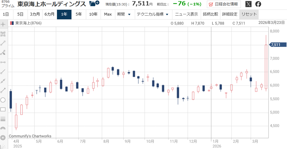Select the horizontal parallel lines tool

(x=3, y=119)
